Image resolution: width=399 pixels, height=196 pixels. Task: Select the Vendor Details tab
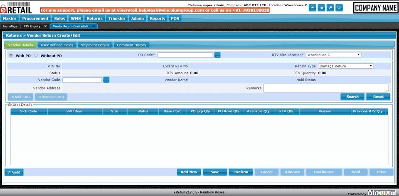21,45
